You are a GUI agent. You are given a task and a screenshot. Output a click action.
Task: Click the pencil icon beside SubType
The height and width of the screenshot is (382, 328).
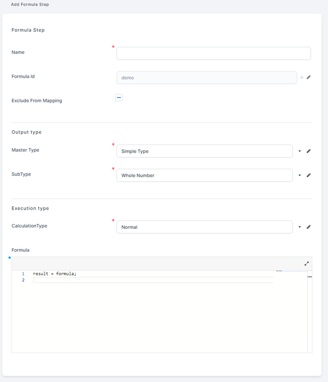(309, 175)
